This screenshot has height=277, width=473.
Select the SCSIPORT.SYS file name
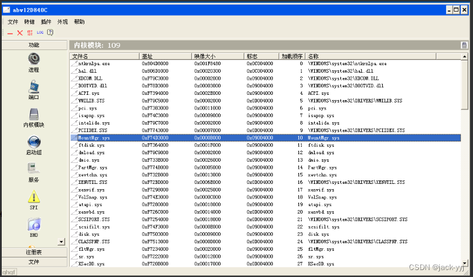click(x=94, y=219)
